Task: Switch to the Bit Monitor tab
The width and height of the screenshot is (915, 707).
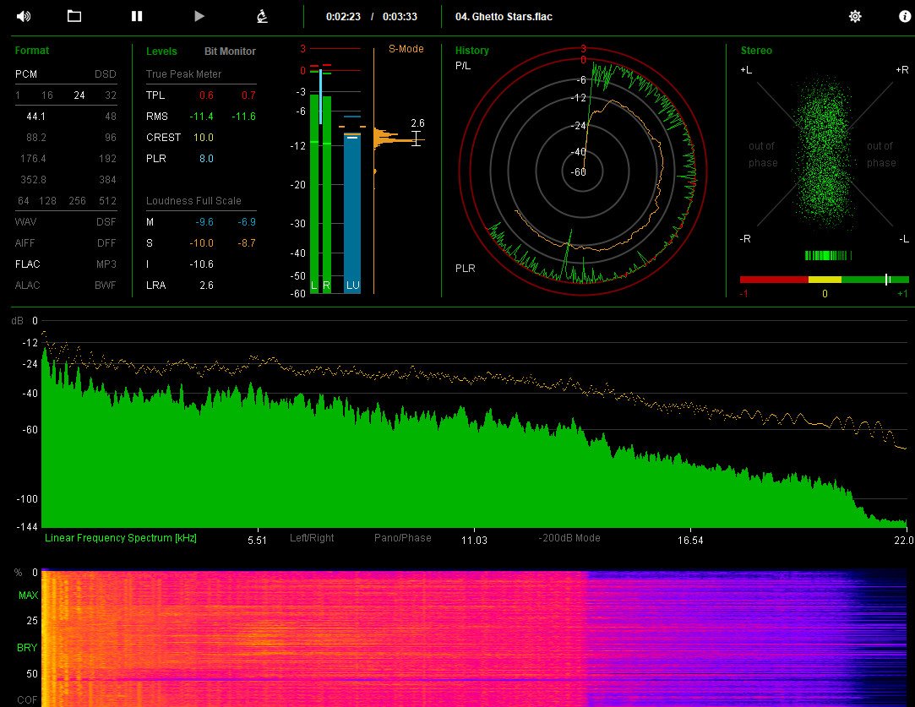Action: click(x=230, y=52)
